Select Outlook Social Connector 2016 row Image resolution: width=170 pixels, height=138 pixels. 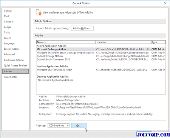click(101, 60)
